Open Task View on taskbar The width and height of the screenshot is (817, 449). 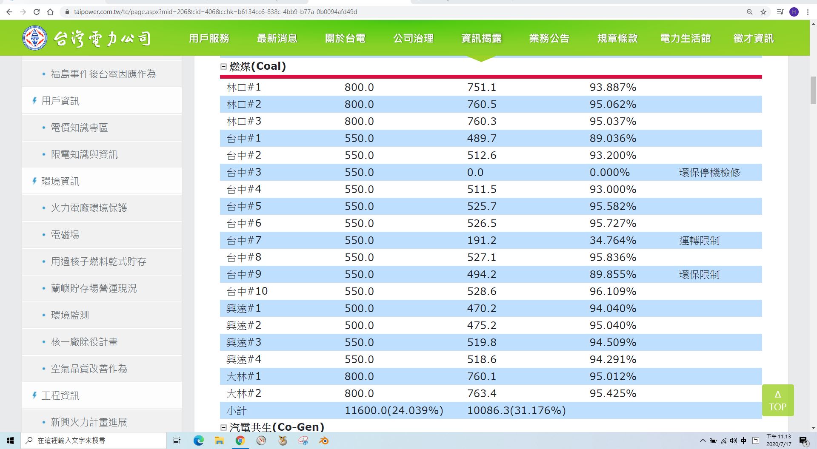coord(177,440)
